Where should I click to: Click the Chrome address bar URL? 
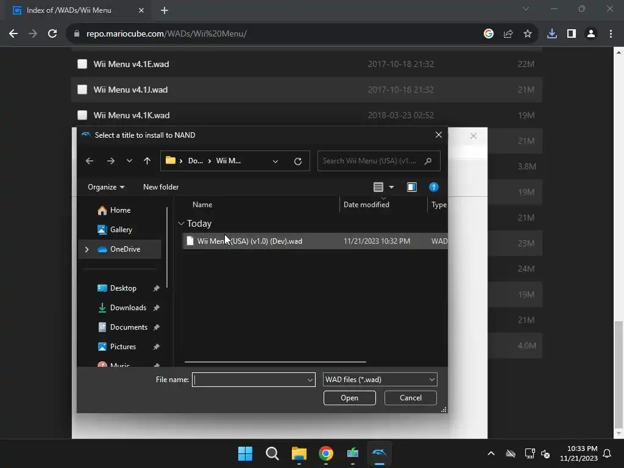166,34
